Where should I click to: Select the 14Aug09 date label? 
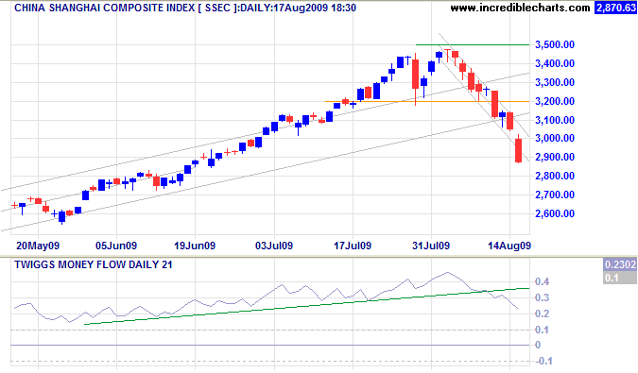[x=509, y=246]
